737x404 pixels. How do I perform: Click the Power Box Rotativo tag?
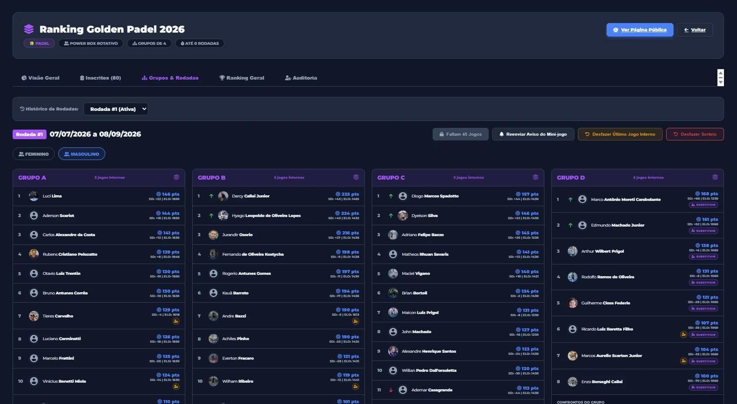coord(91,43)
